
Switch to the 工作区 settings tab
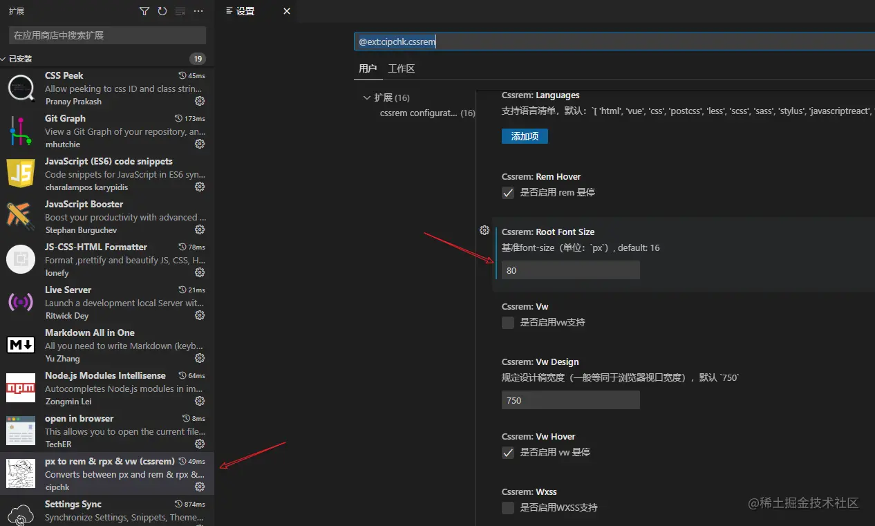(402, 68)
